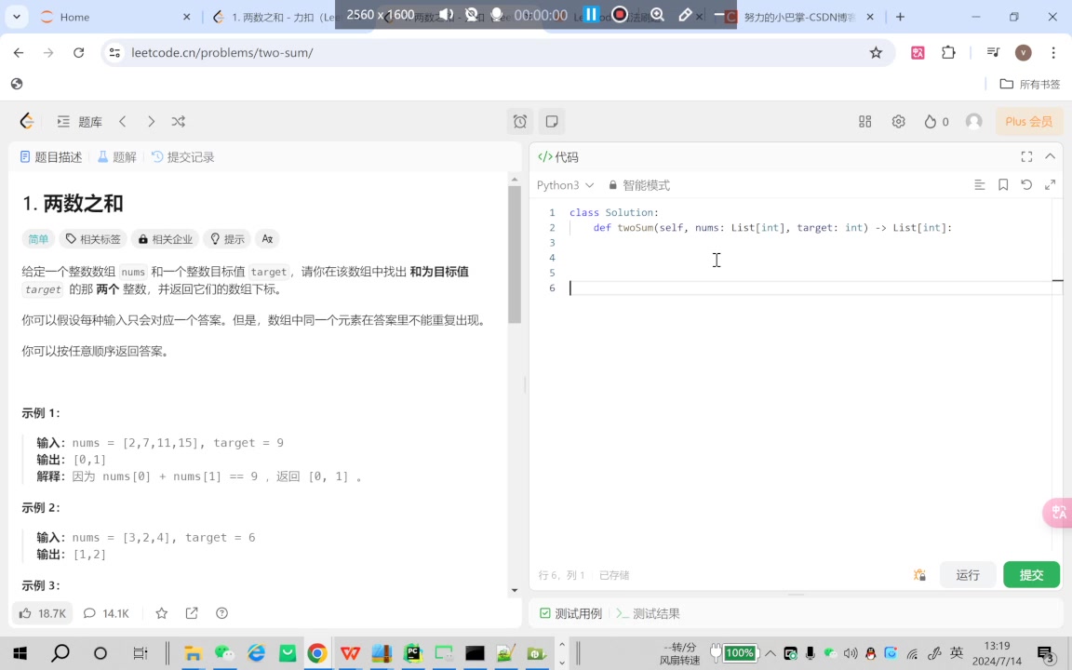Open the notes sticky icon
Image resolution: width=1072 pixels, height=670 pixels.
[552, 122]
